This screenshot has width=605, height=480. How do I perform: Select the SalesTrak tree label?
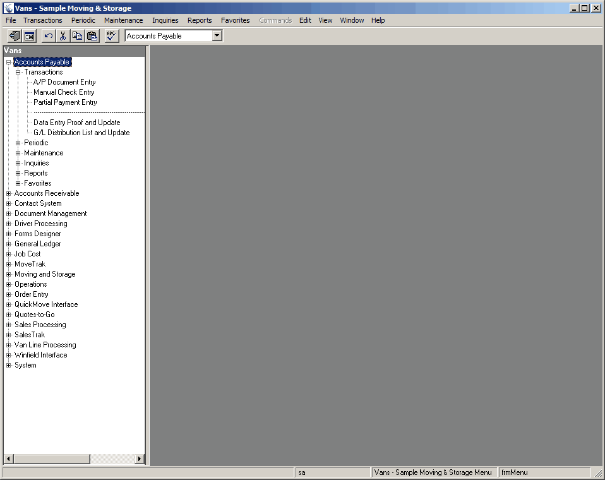click(30, 335)
